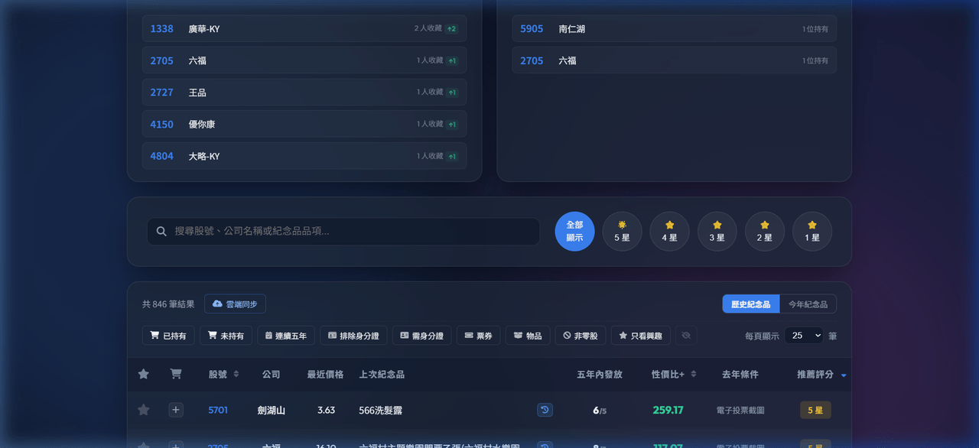Click the 去年條件 column header

(x=740, y=375)
